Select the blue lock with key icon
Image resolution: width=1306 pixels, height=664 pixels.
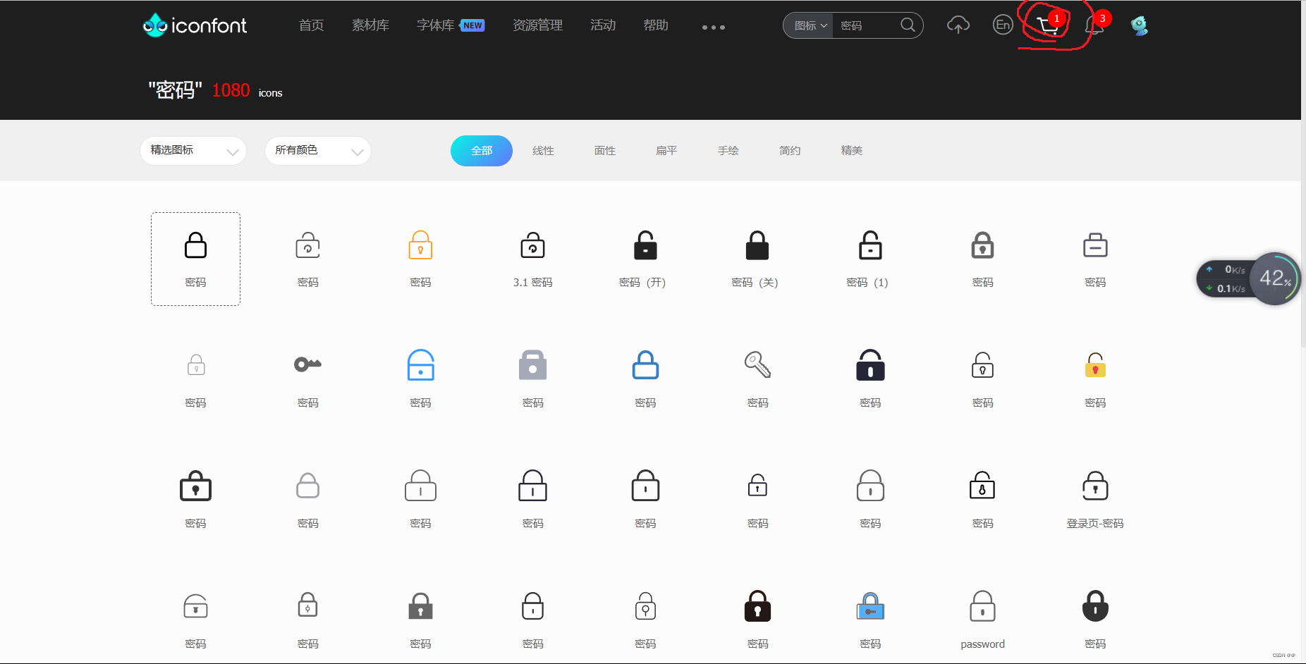[870, 606]
